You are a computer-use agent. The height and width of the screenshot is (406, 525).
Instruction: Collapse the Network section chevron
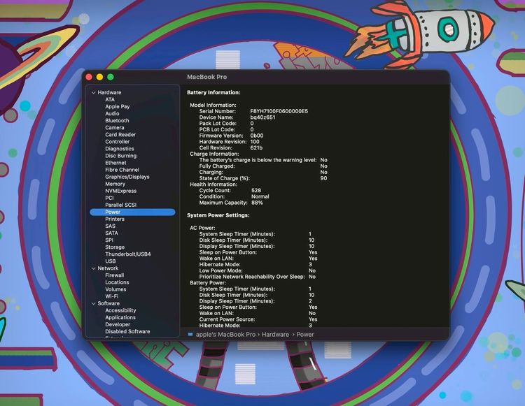point(93,268)
